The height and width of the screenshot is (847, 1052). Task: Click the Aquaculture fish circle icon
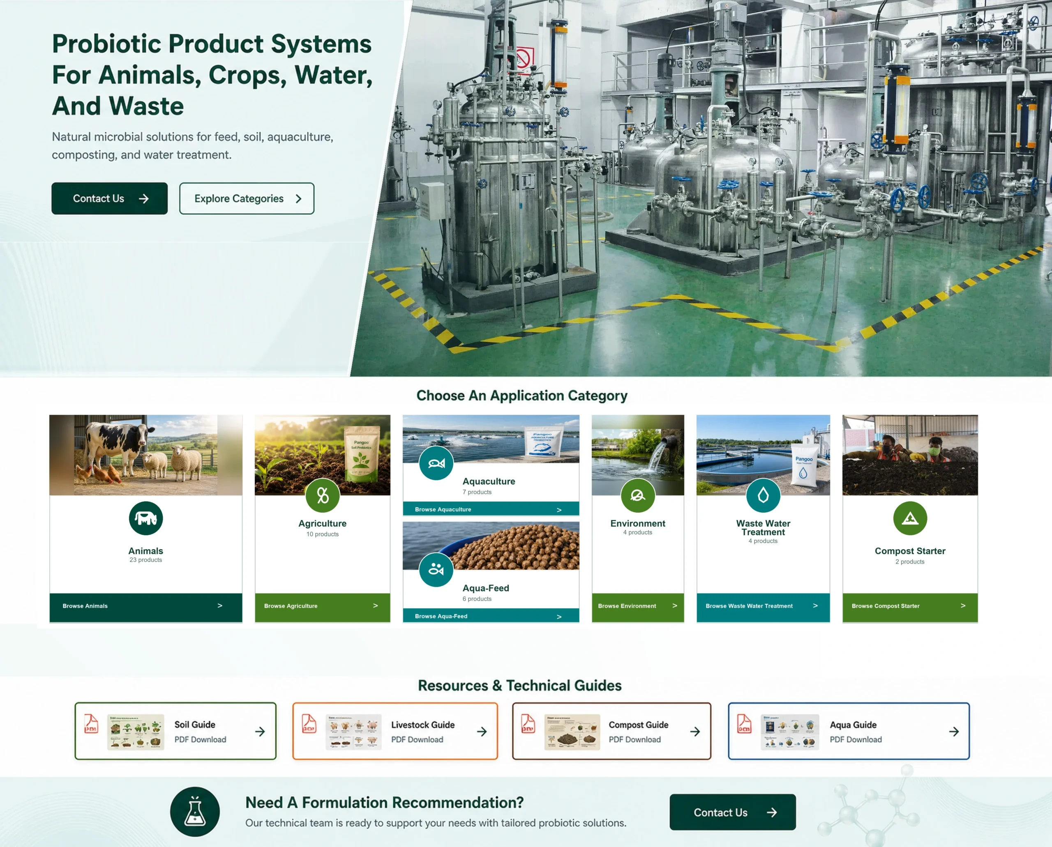click(x=436, y=463)
